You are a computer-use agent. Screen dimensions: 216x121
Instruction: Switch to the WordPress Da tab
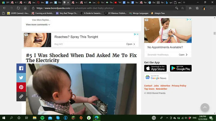point(152,2)
